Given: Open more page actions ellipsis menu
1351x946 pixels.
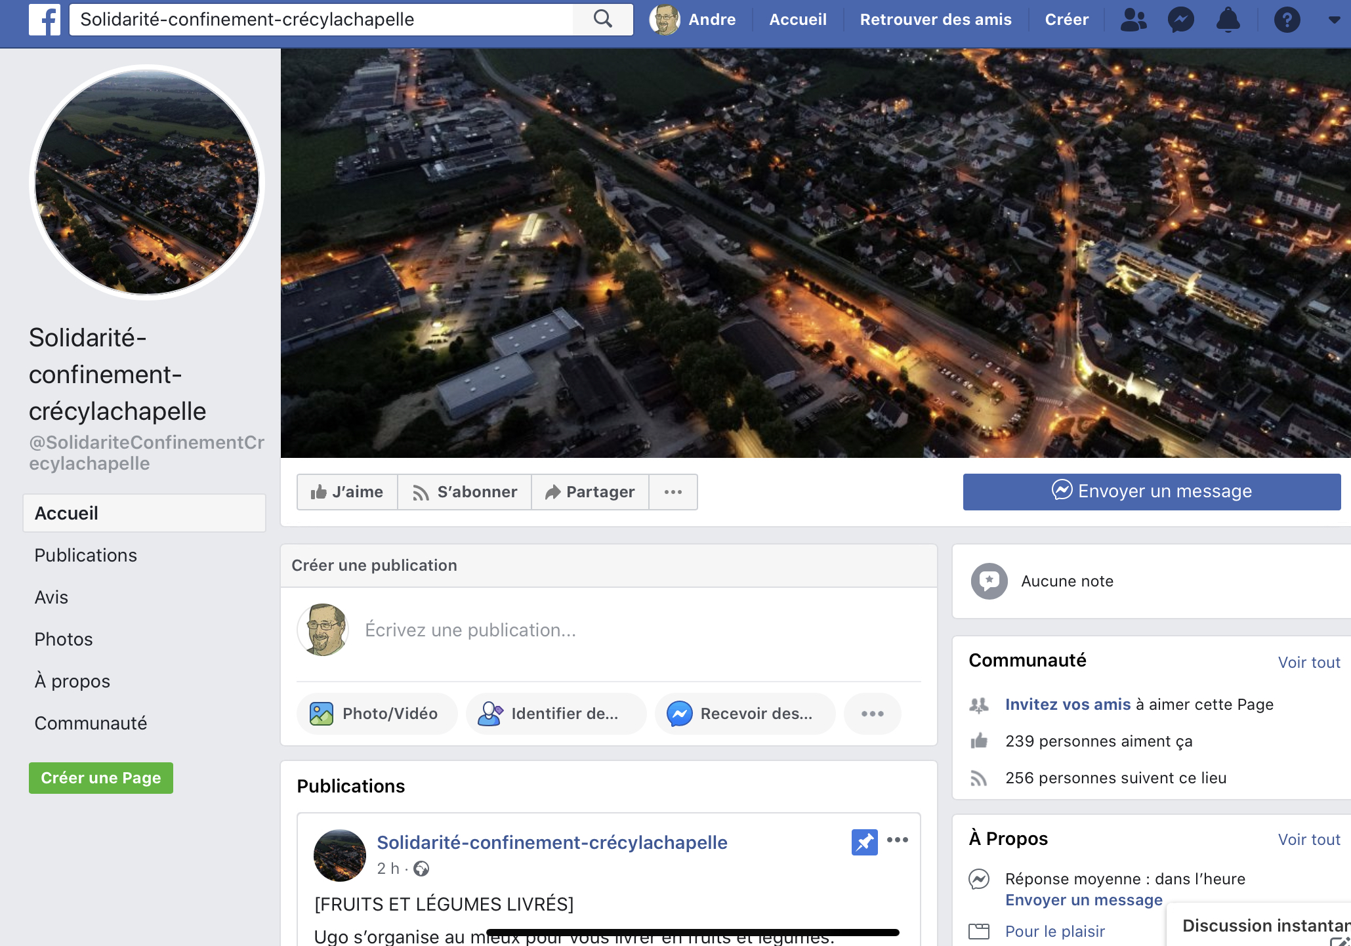Looking at the screenshot, I should [673, 492].
